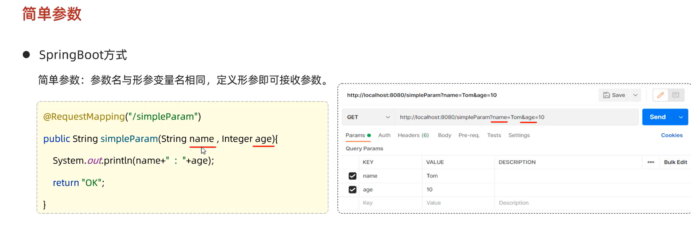
Task: Switch to the Body tab
Action: 444,135
